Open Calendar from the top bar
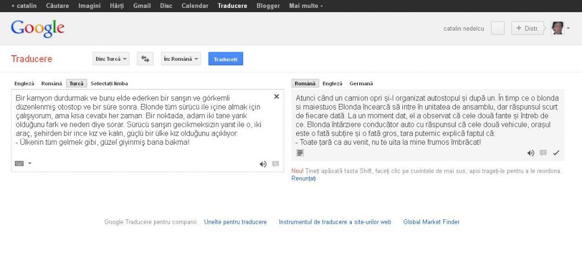 [195, 6]
